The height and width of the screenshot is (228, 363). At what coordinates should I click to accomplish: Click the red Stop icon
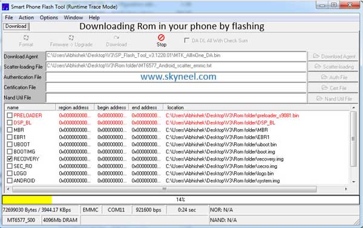(x=161, y=37)
